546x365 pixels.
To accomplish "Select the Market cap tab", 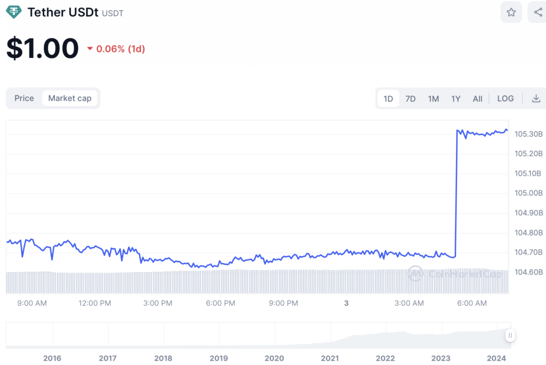I will [70, 99].
